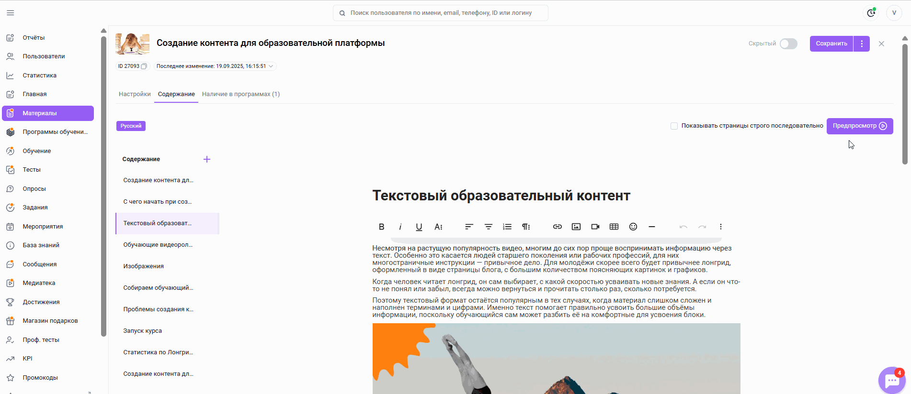Open Обучение in the sidebar
This screenshot has width=911, height=394.
pos(48,151)
